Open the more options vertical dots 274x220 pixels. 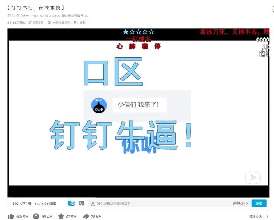pyautogui.click(x=268, y=217)
